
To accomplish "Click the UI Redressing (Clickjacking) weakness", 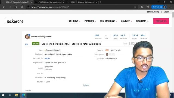I will [x=55, y=78].
